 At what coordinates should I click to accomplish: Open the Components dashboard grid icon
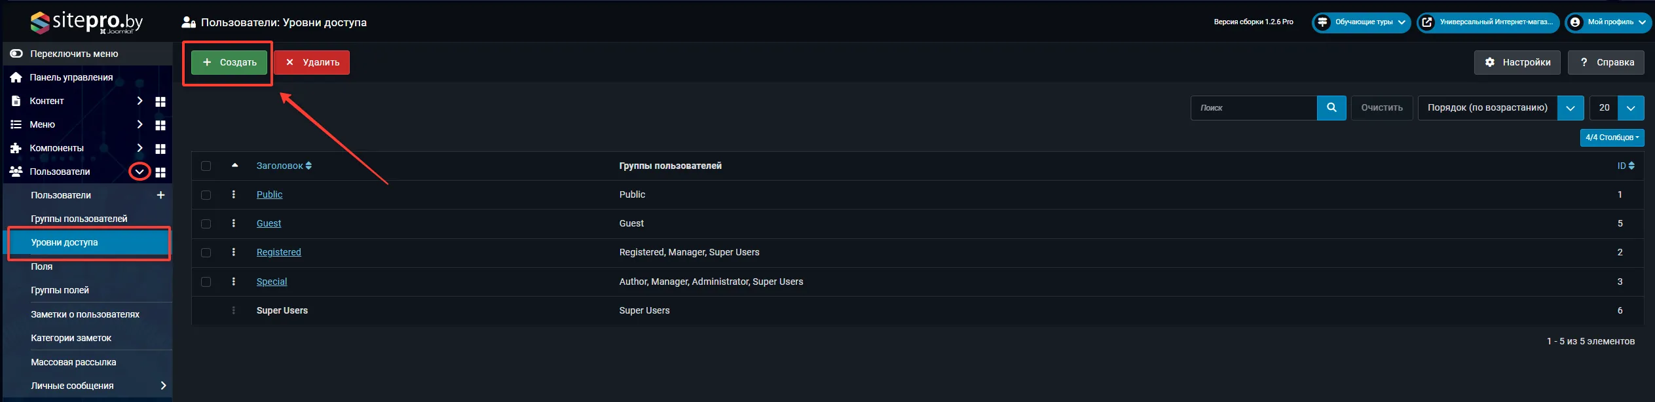(x=160, y=149)
